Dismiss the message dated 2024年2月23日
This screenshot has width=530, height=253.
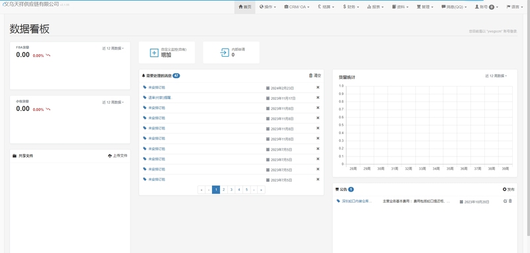[x=318, y=87]
